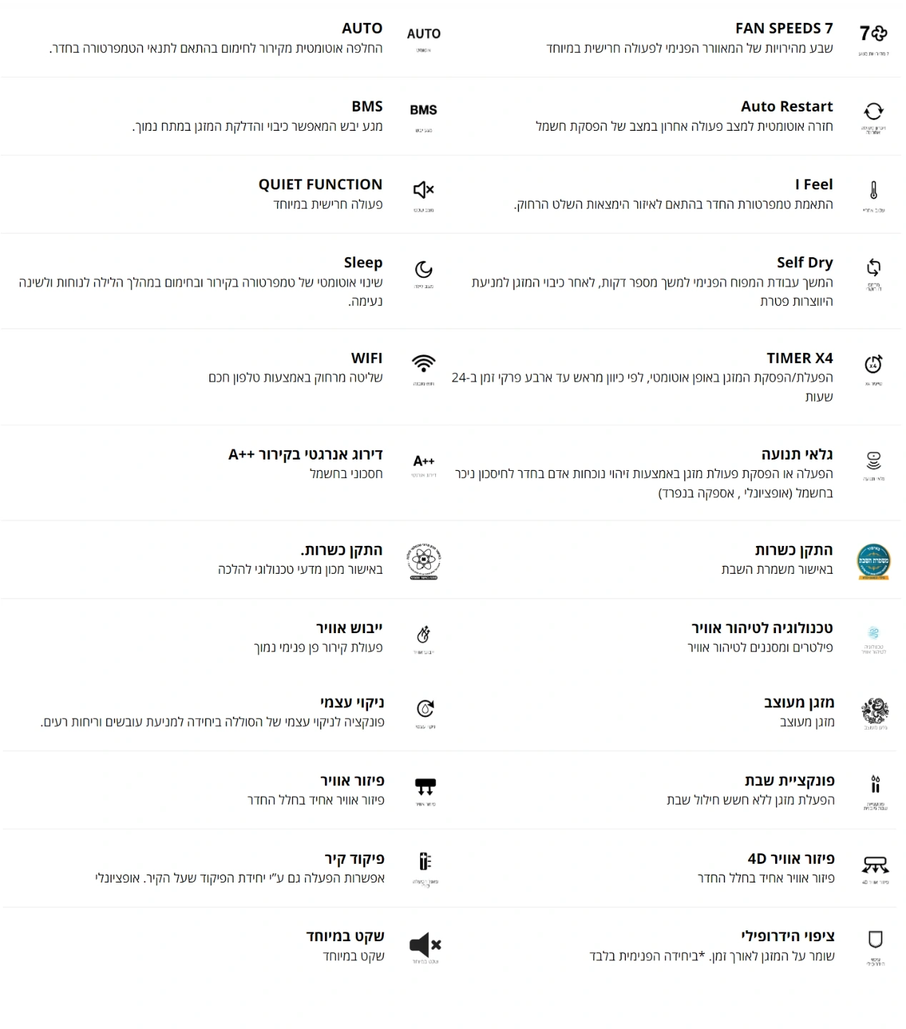Click the Sleep moon icon

pyautogui.click(x=424, y=269)
